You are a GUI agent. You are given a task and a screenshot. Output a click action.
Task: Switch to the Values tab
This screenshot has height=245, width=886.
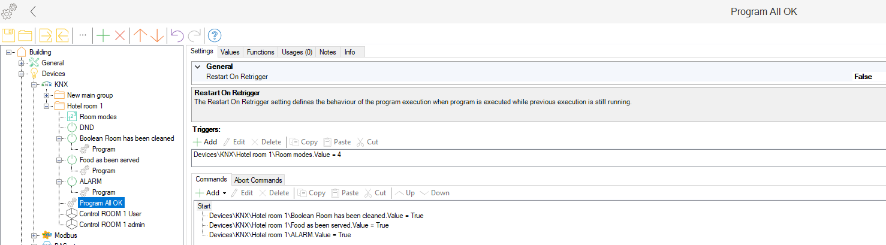(x=230, y=52)
